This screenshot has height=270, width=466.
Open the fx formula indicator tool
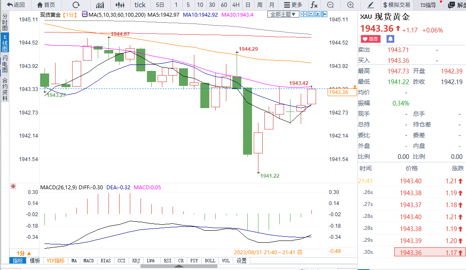[314, 5]
